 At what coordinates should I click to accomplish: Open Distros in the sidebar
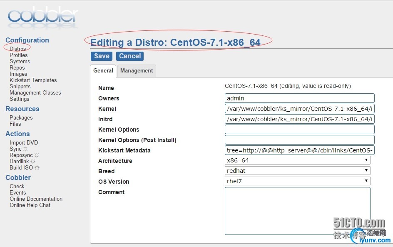18,49
